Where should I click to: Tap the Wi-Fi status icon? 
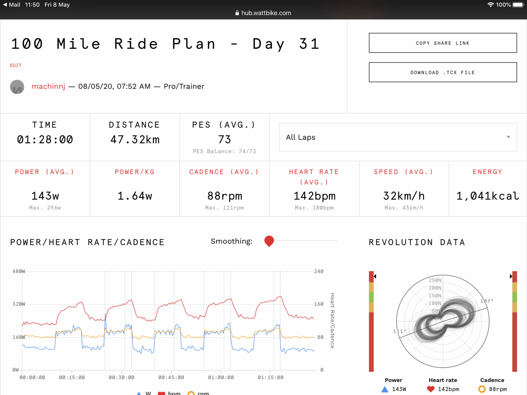point(490,5)
